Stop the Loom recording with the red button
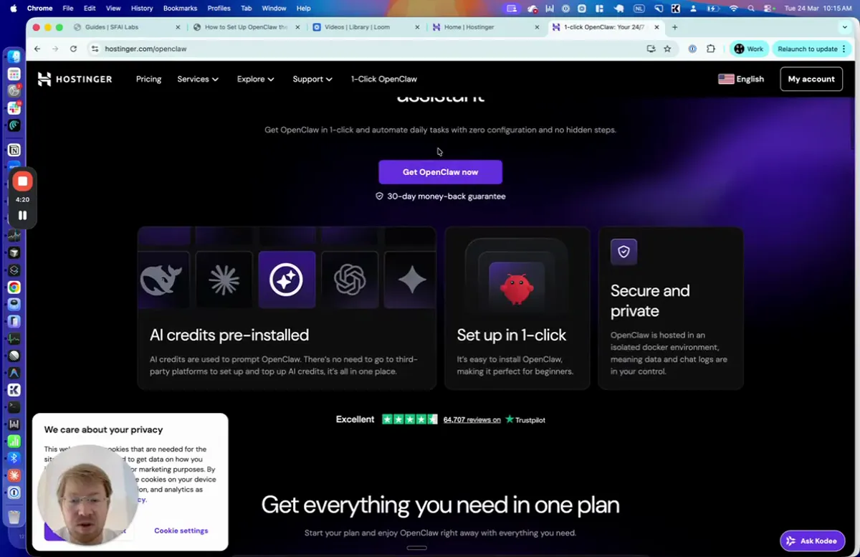860x557 pixels. [22, 181]
